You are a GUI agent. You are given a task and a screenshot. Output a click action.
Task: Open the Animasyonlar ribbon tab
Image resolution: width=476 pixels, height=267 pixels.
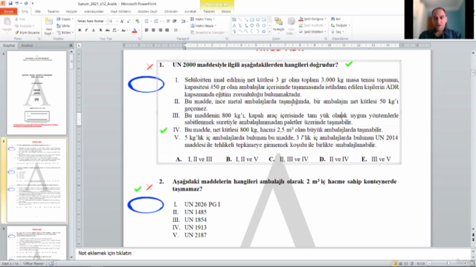tap(94, 12)
